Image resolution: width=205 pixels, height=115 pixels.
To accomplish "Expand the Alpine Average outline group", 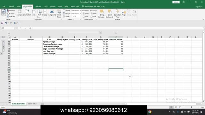I will (4, 42).
